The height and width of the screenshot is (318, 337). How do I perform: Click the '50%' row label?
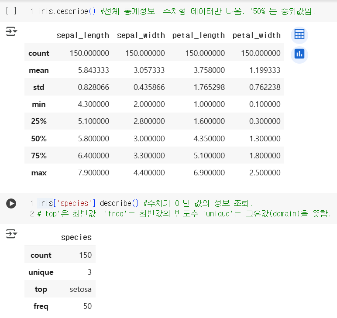point(39,138)
